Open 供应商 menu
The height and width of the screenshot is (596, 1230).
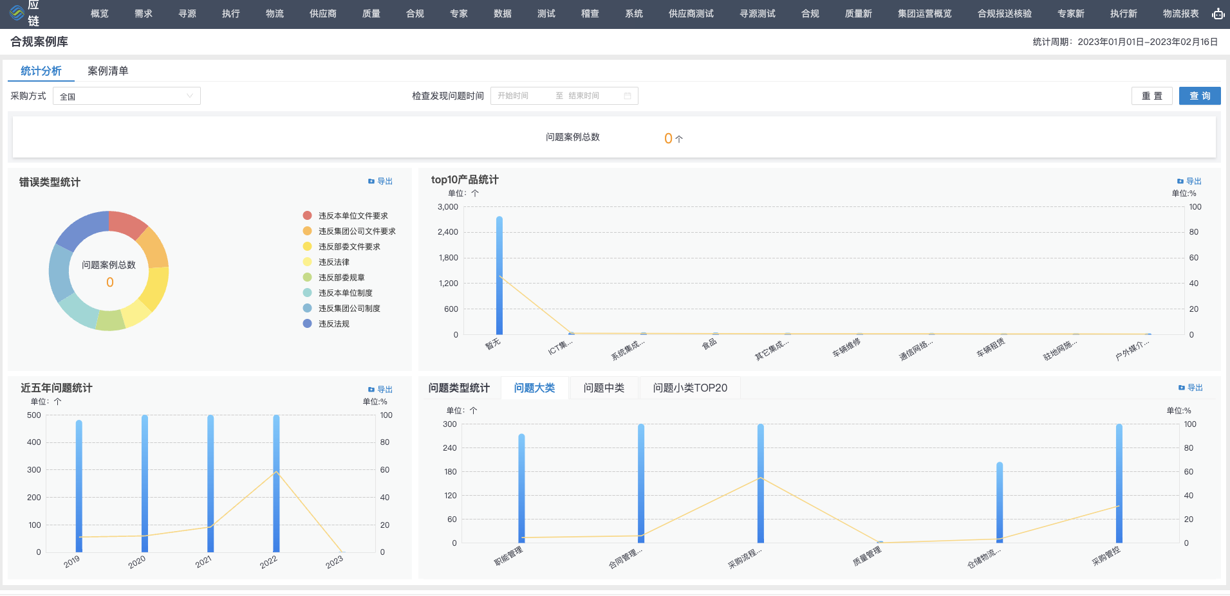[x=323, y=14]
